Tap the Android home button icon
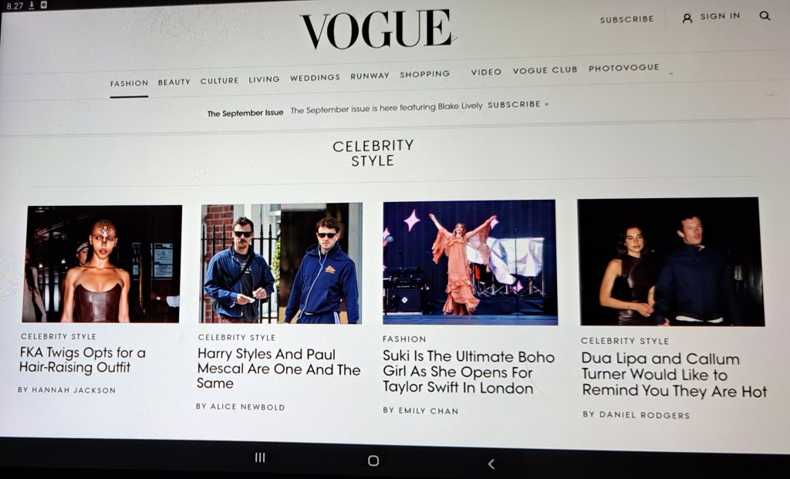This screenshot has height=479, width=790. (373, 460)
